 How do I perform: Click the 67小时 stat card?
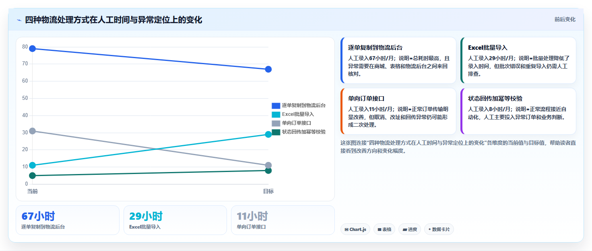click(68, 220)
